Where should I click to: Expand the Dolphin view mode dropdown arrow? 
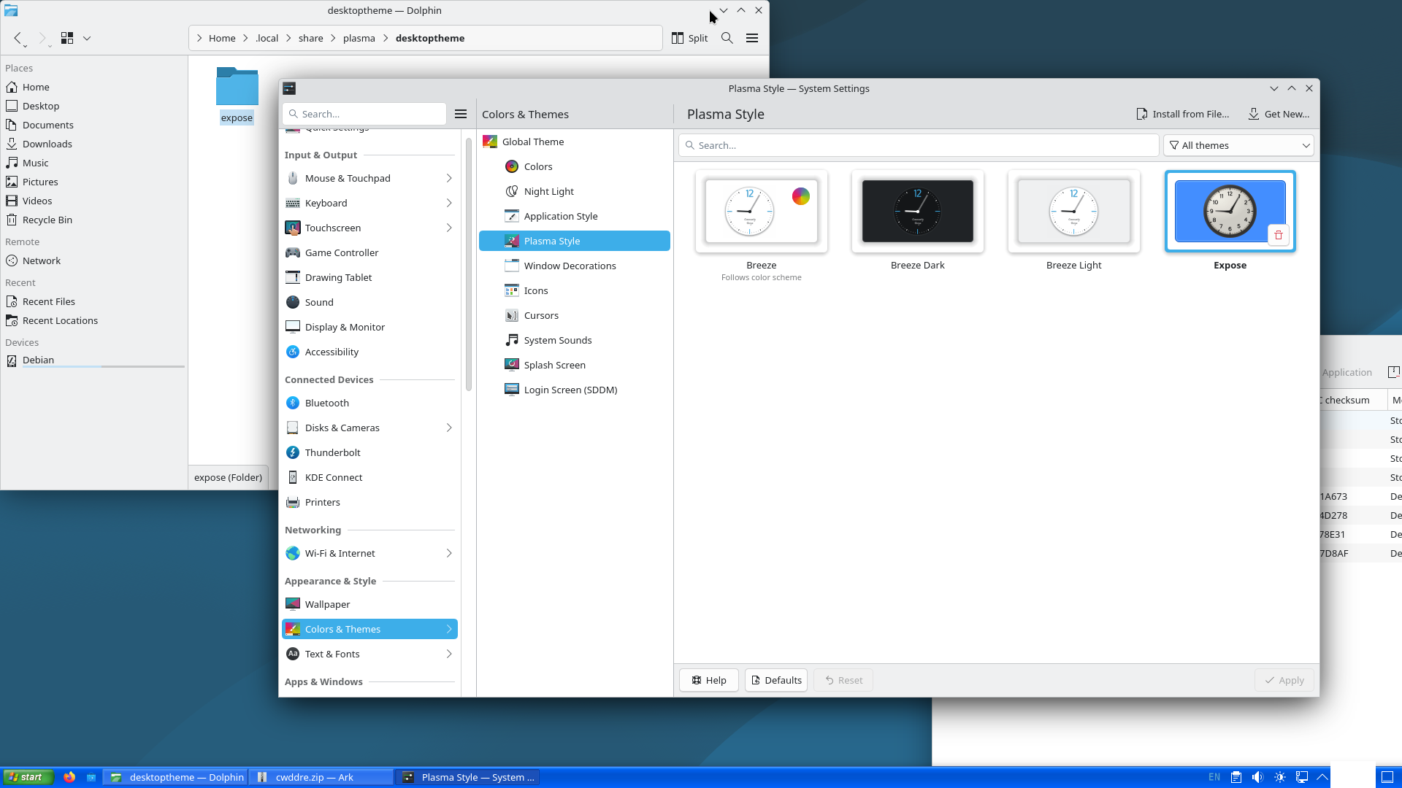tap(87, 38)
